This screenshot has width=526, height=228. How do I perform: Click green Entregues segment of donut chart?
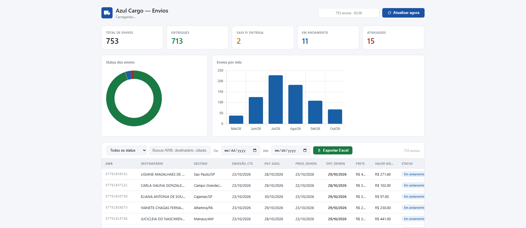(134, 122)
